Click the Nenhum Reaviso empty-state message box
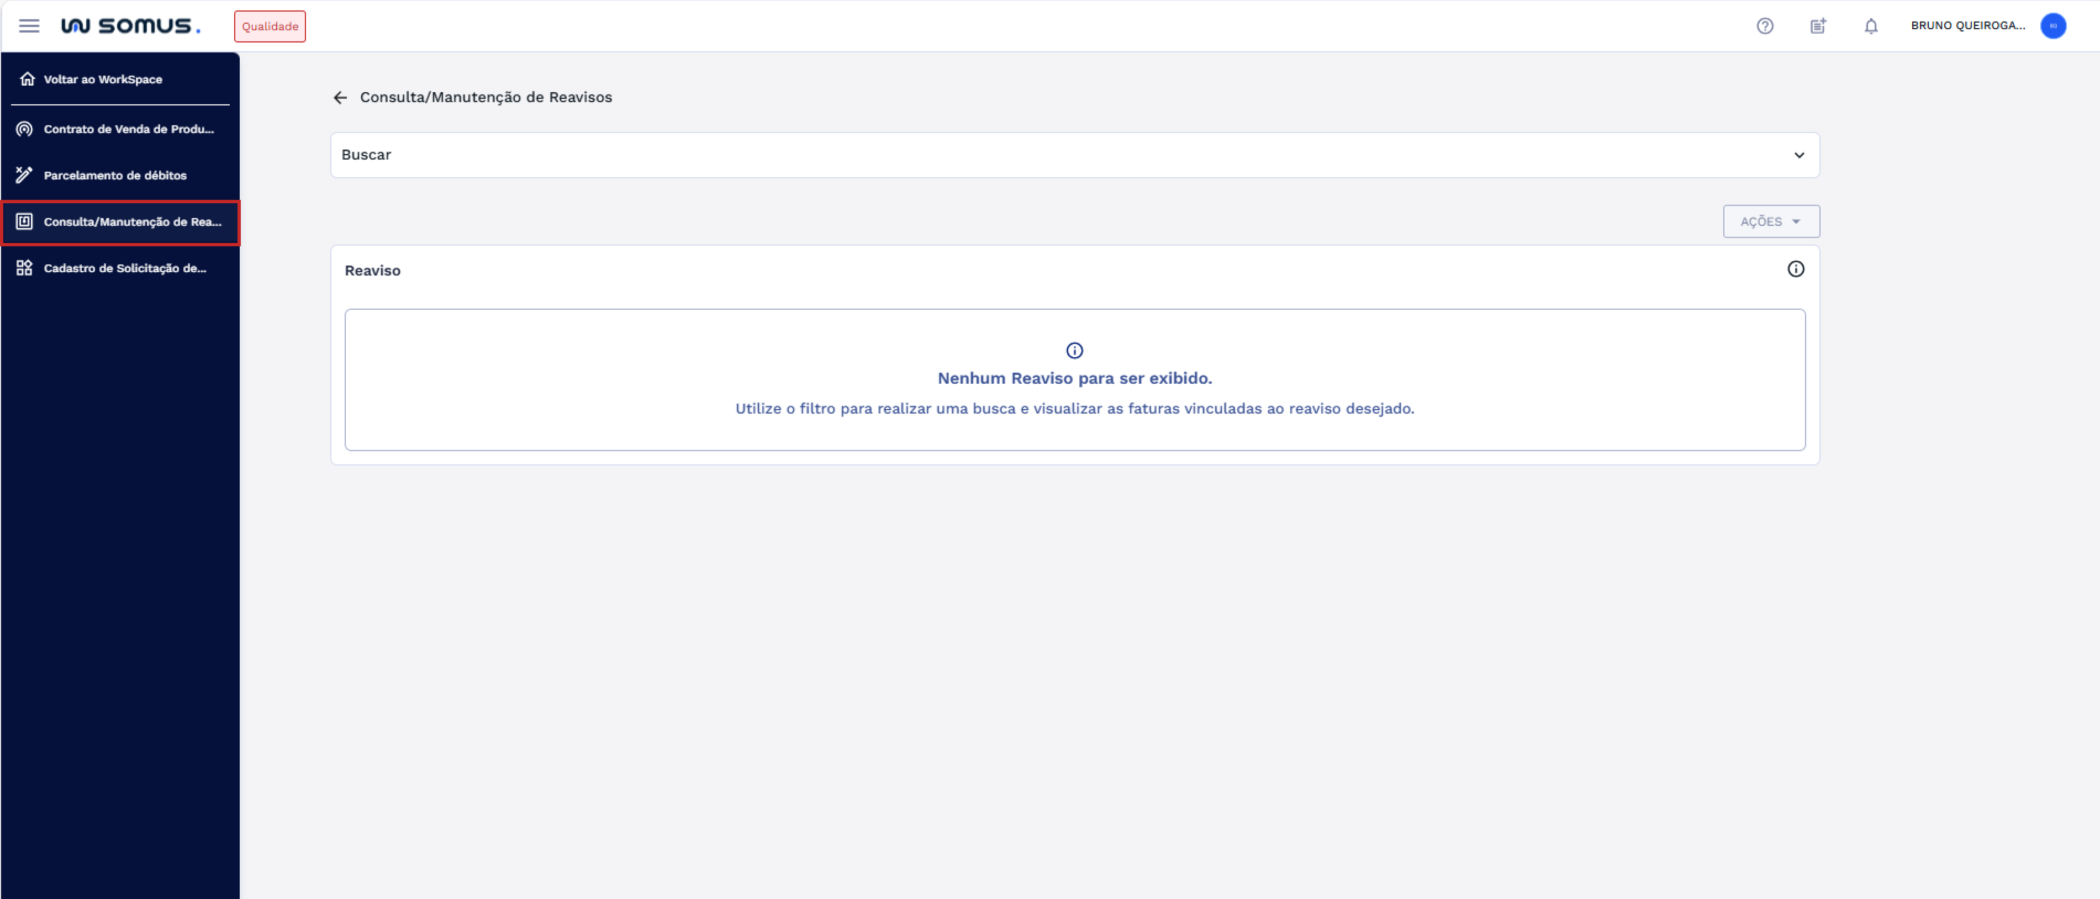Image resolution: width=2100 pixels, height=899 pixels. click(x=1074, y=380)
